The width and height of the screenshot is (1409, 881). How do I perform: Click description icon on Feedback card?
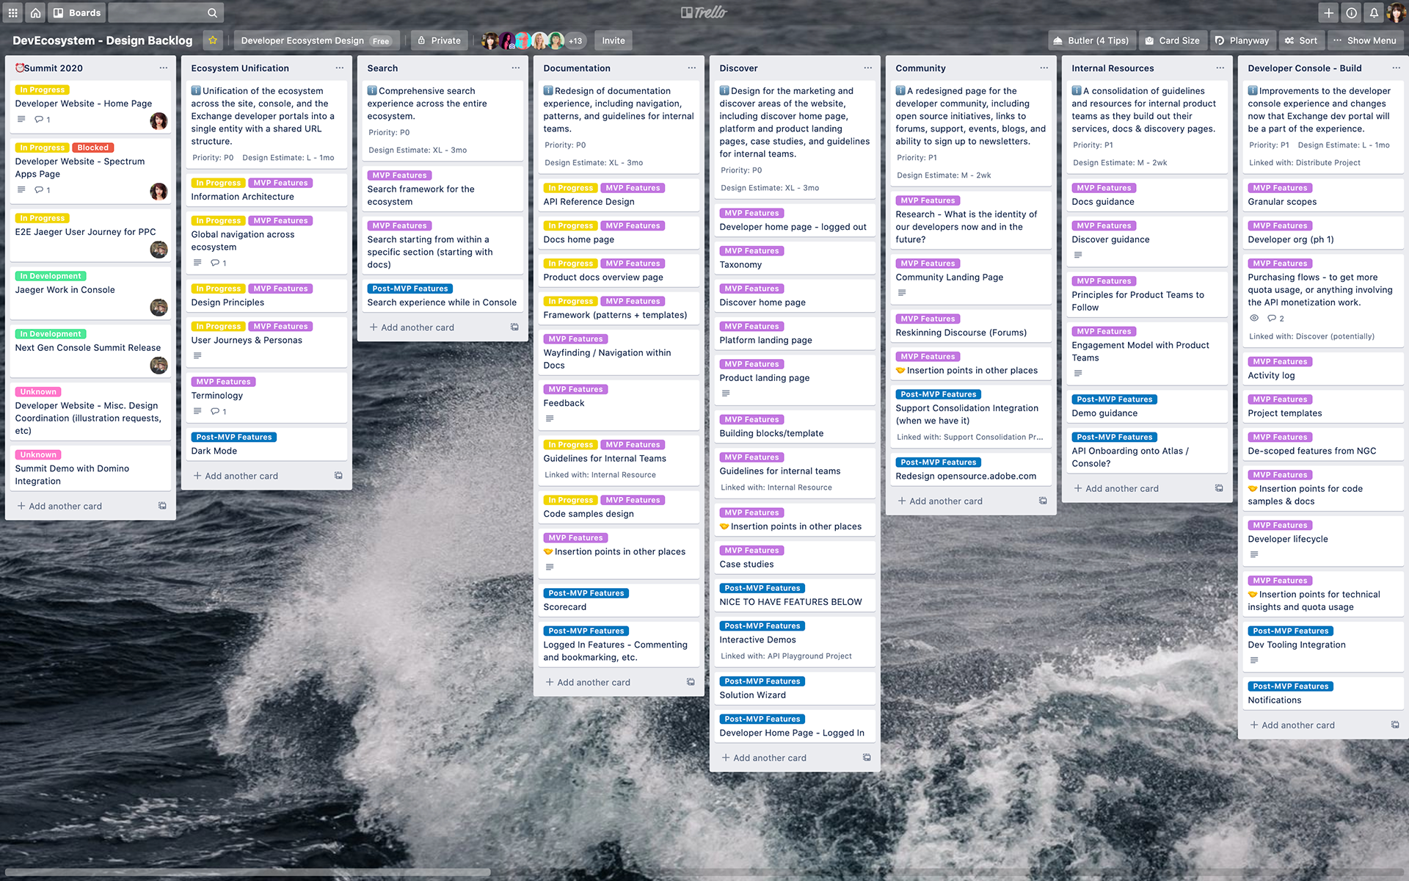[550, 419]
